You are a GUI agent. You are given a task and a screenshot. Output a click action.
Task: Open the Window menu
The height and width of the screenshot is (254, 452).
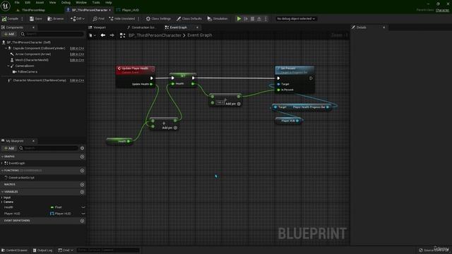click(81, 3)
